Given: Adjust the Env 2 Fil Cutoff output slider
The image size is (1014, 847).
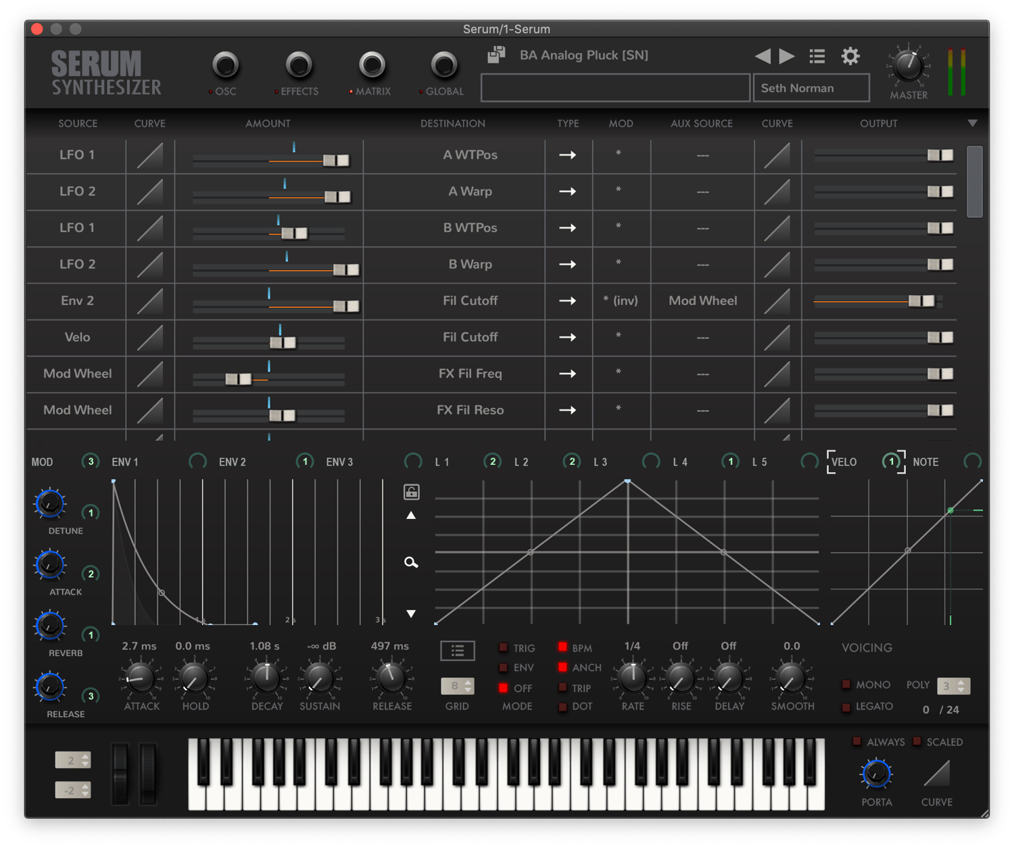Looking at the screenshot, I should (x=921, y=301).
